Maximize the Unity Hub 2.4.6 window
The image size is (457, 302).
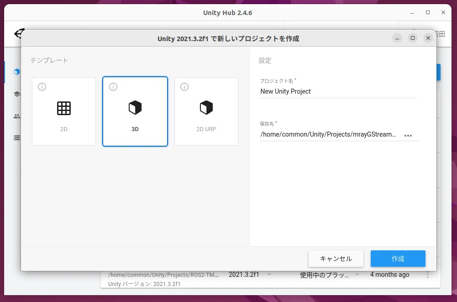coord(428,12)
